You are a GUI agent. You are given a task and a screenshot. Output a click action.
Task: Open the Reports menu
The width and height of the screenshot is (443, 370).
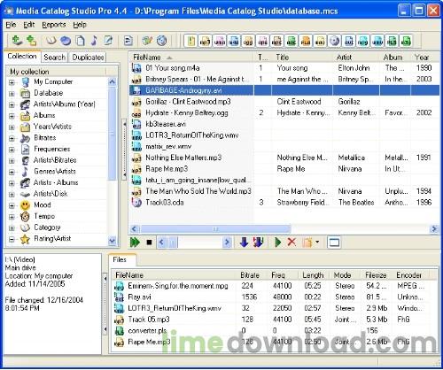click(54, 25)
